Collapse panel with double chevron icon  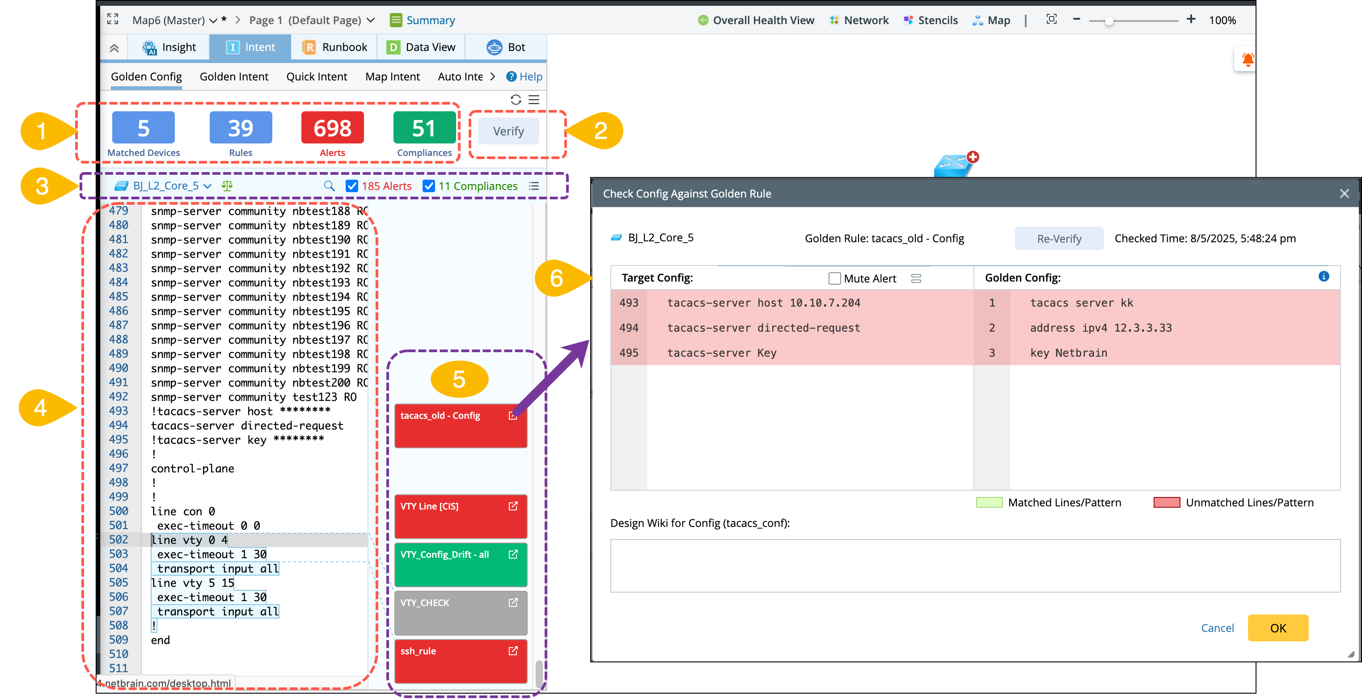(x=114, y=48)
